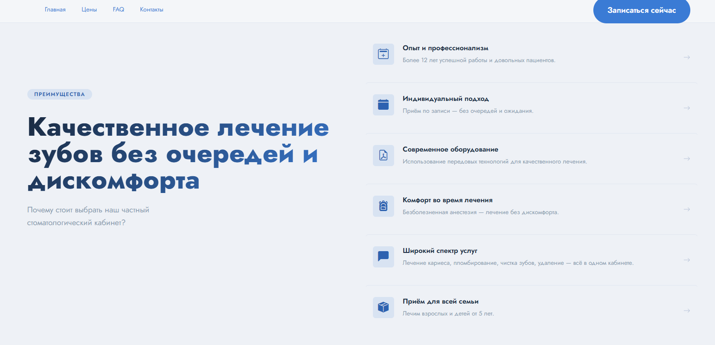Viewport: 715px width, 345px height.
Task: Select the Приём для всей семьи heading
Action: tap(440, 301)
